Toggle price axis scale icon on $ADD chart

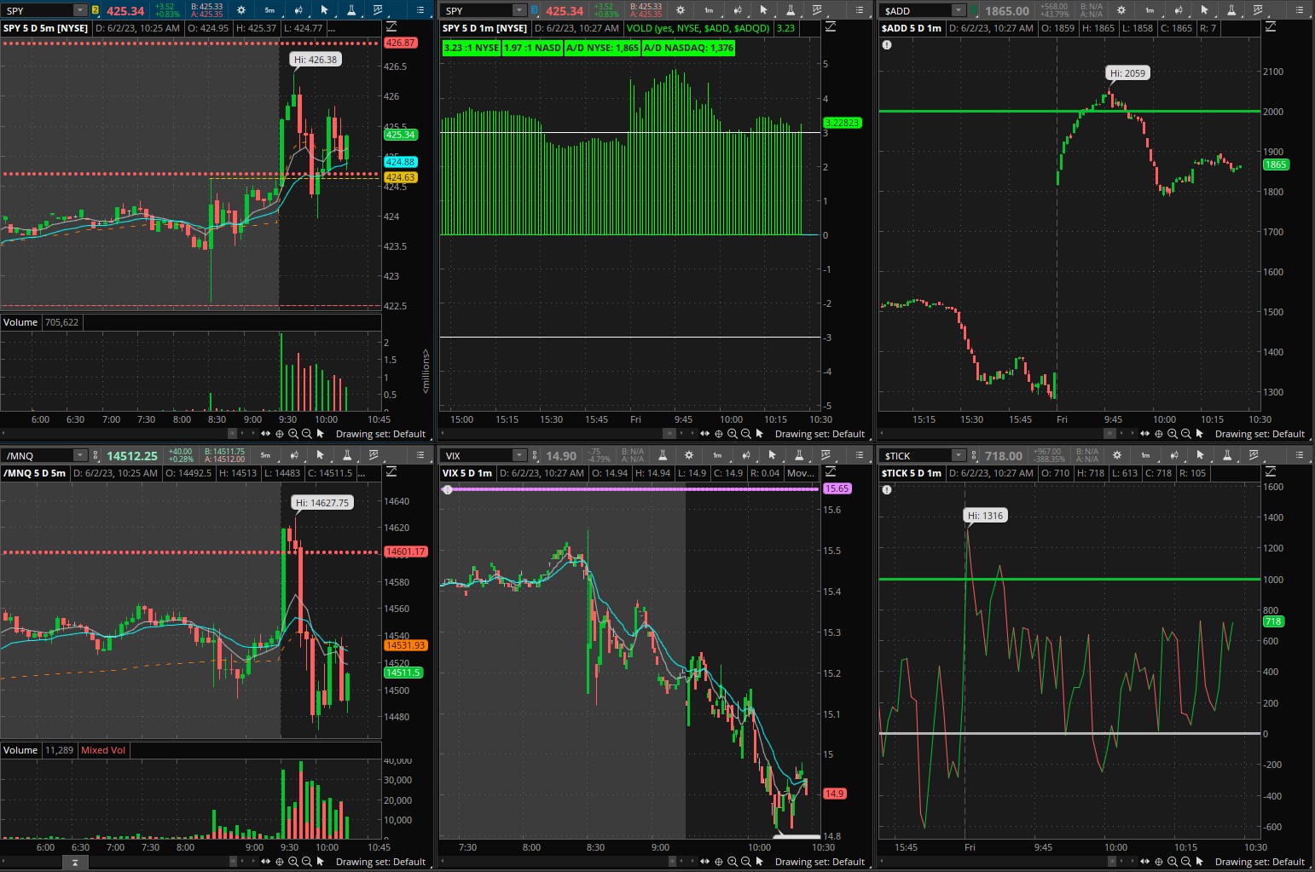click(1271, 27)
